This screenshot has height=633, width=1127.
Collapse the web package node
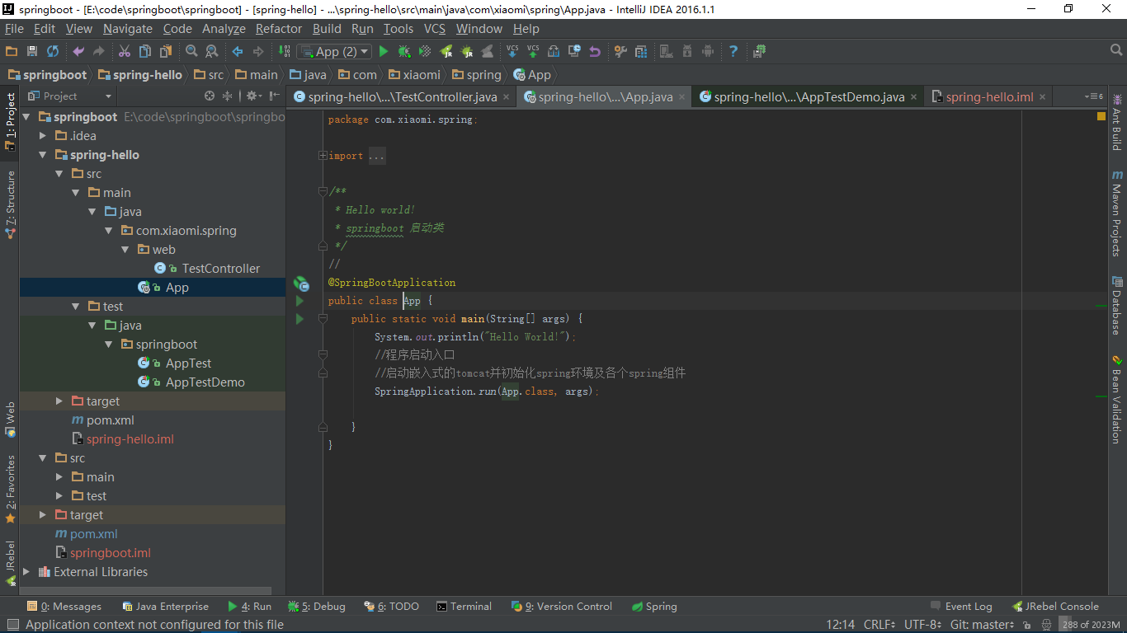click(125, 250)
